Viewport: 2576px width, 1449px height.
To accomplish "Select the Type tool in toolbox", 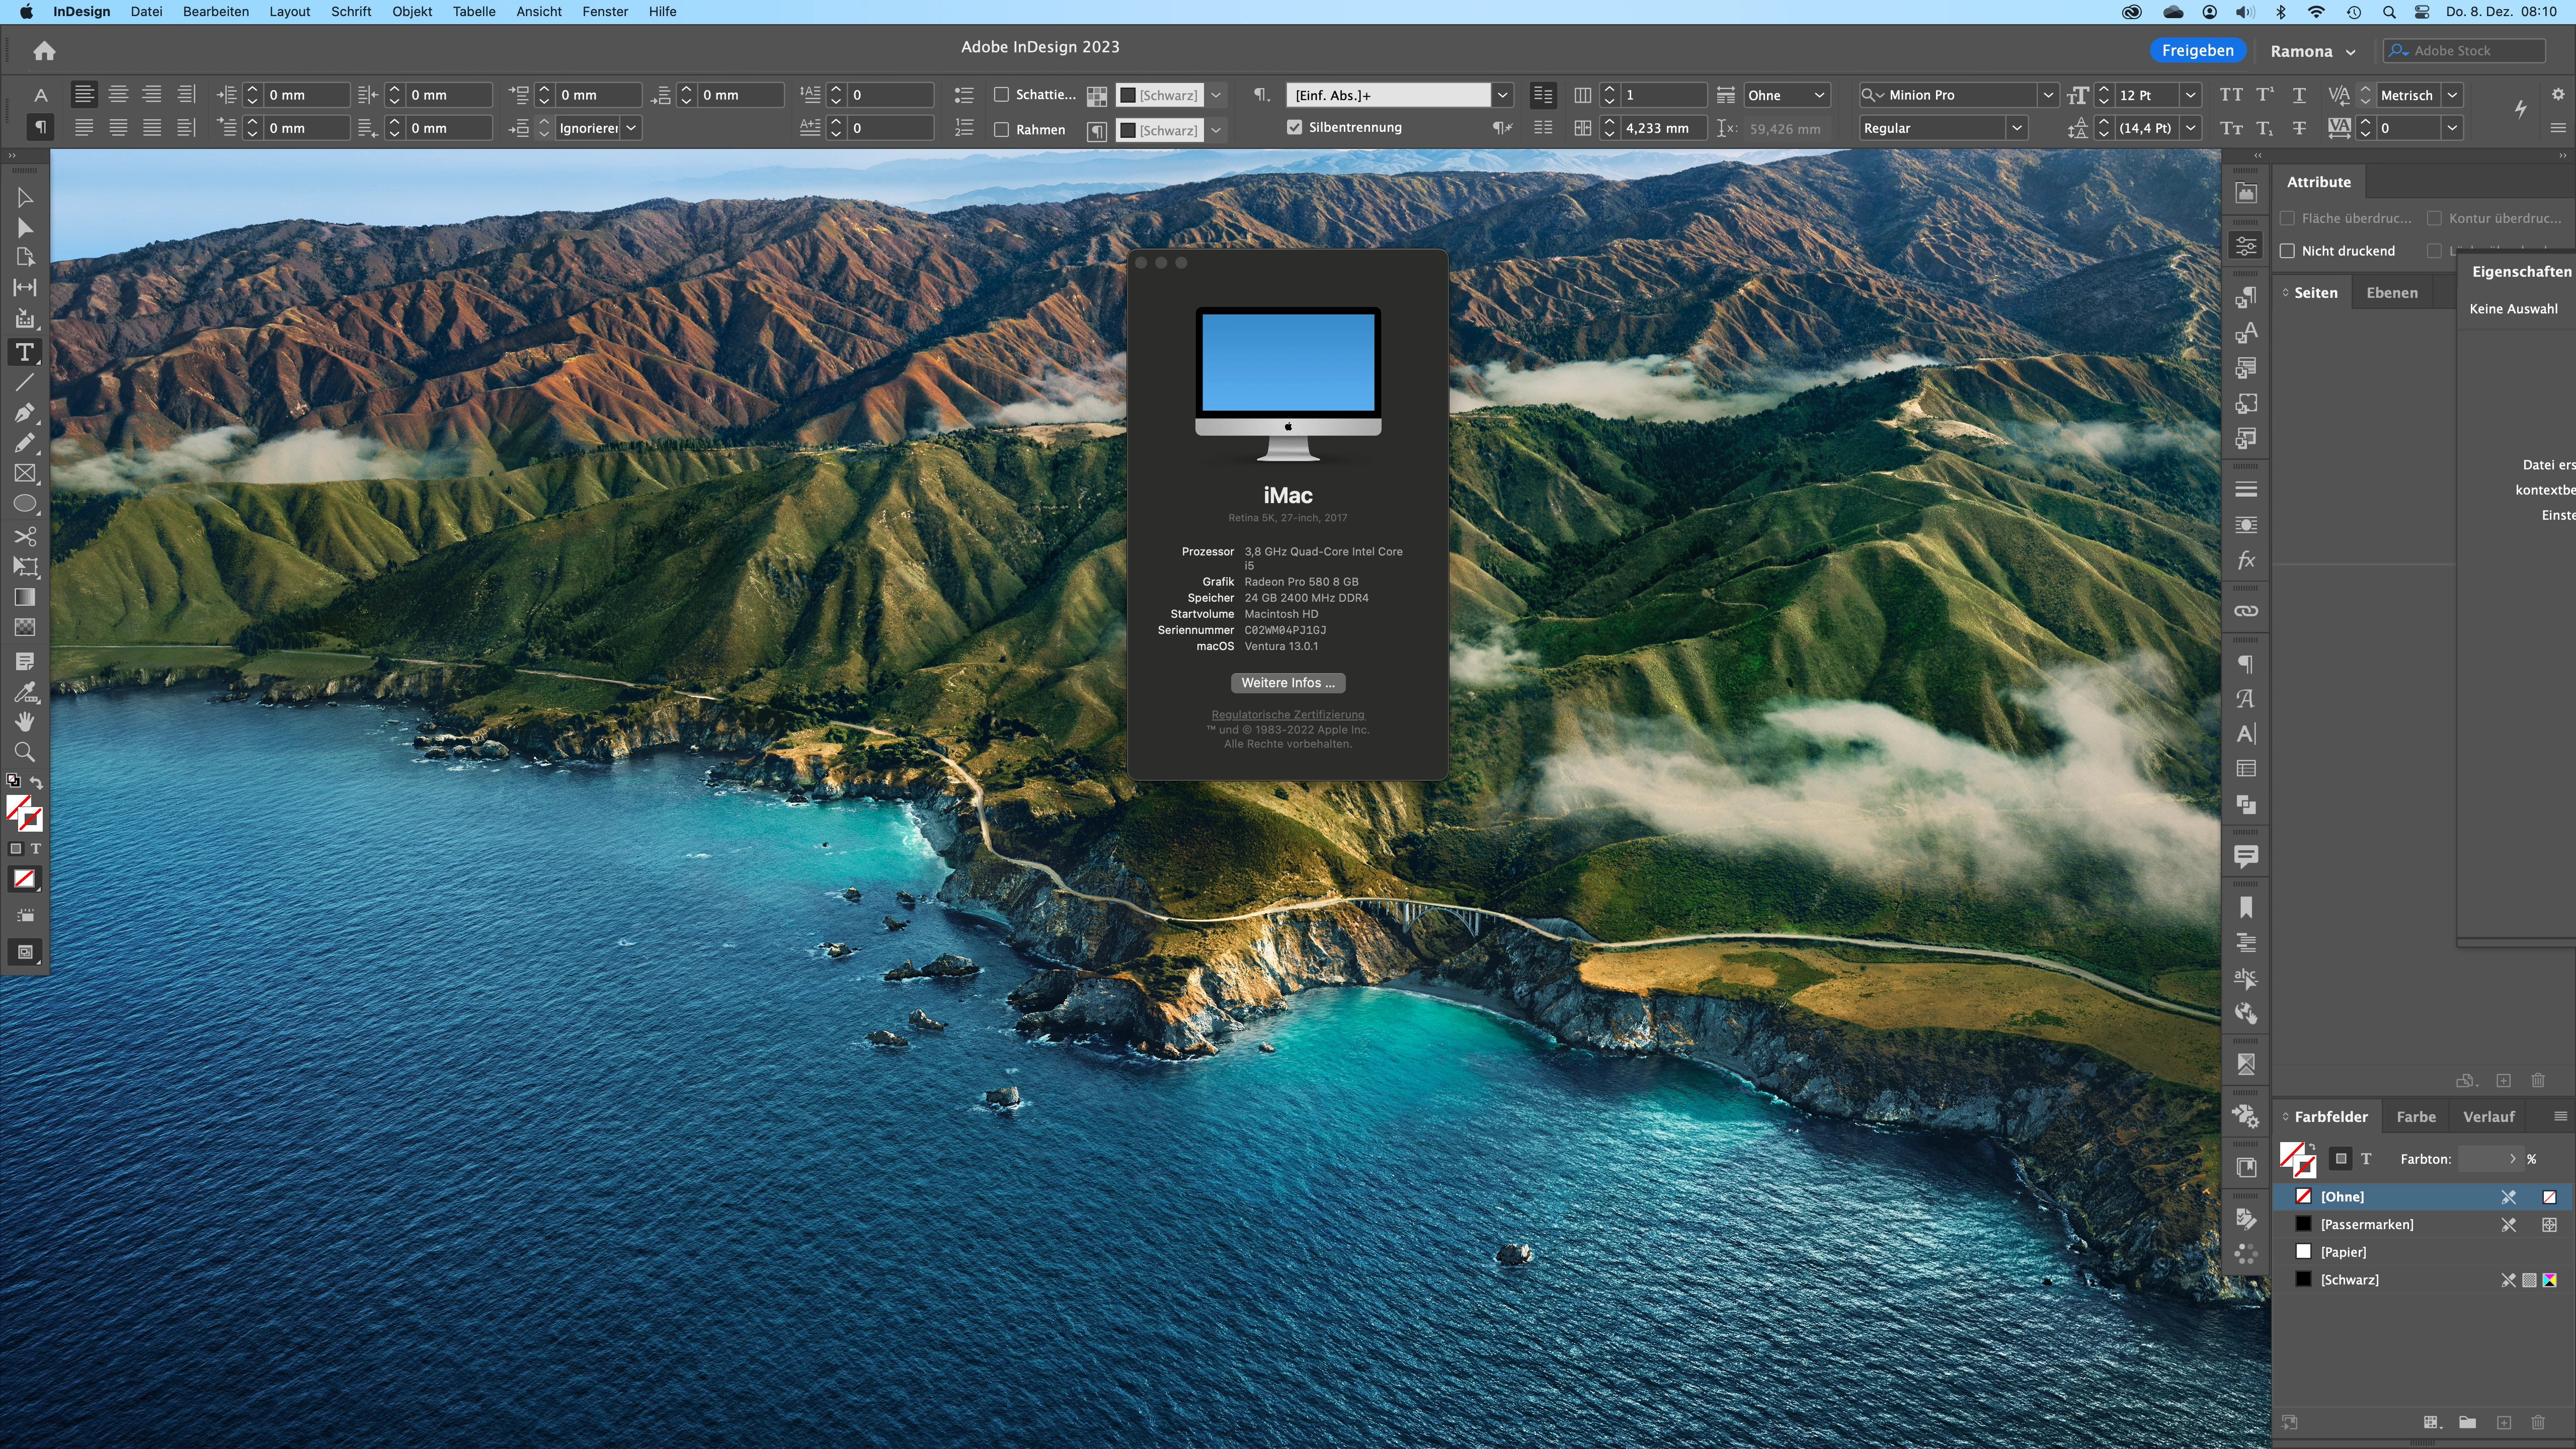I will (24, 352).
